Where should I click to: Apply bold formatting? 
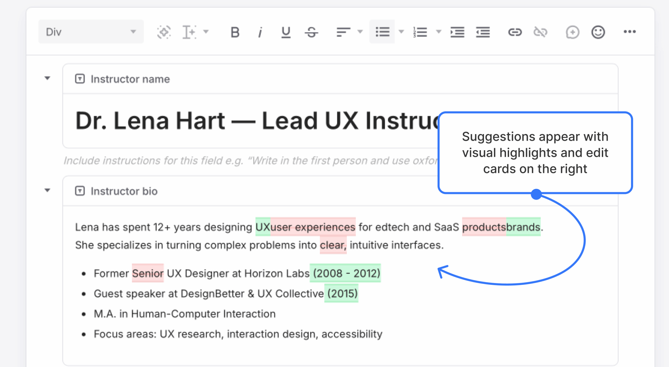tap(234, 32)
